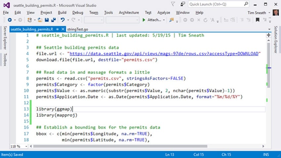Screen dimensions: 281x158
Task: Open the View menu
Action: (x=31, y=13)
